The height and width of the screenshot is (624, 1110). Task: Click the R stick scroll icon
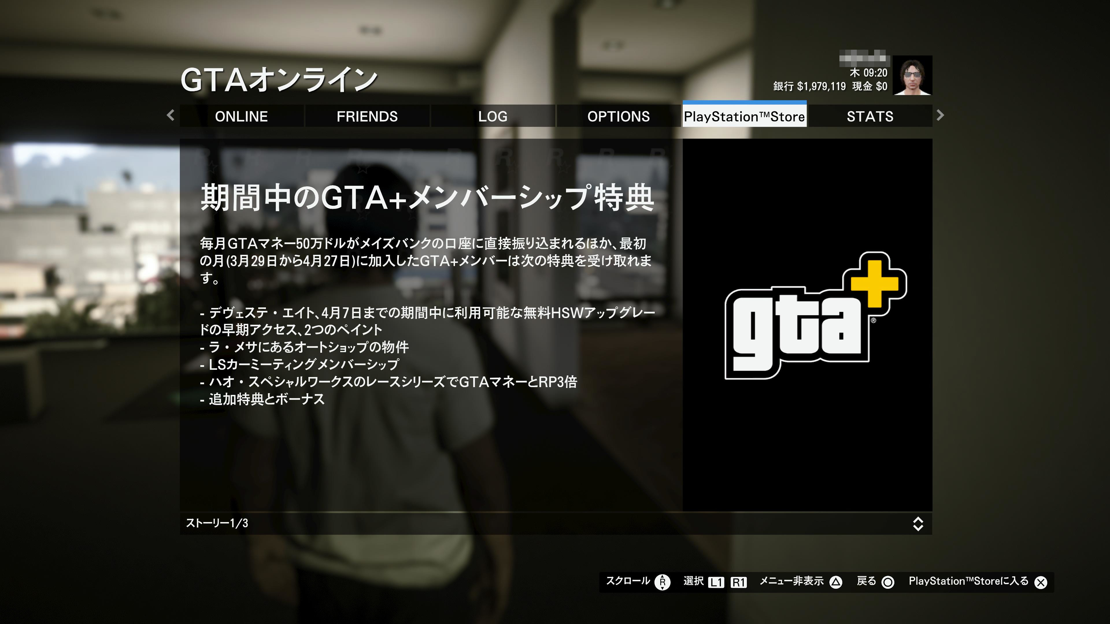pyautogui.click(x=662, y=582)
